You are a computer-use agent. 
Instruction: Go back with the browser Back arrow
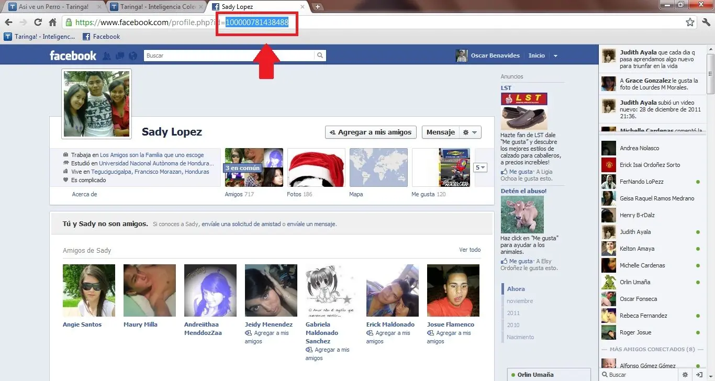click(8, 23)
